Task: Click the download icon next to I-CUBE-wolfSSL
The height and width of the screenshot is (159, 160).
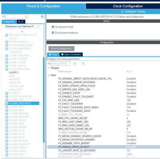Action: [x=7, y=66]
